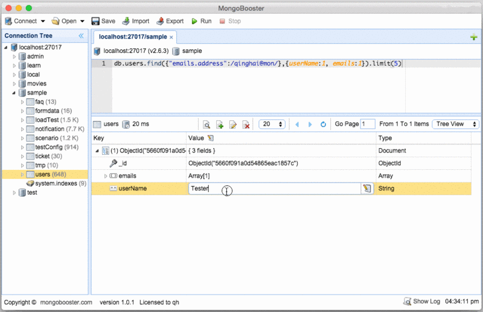Expand the admin database node

(15, 57)
